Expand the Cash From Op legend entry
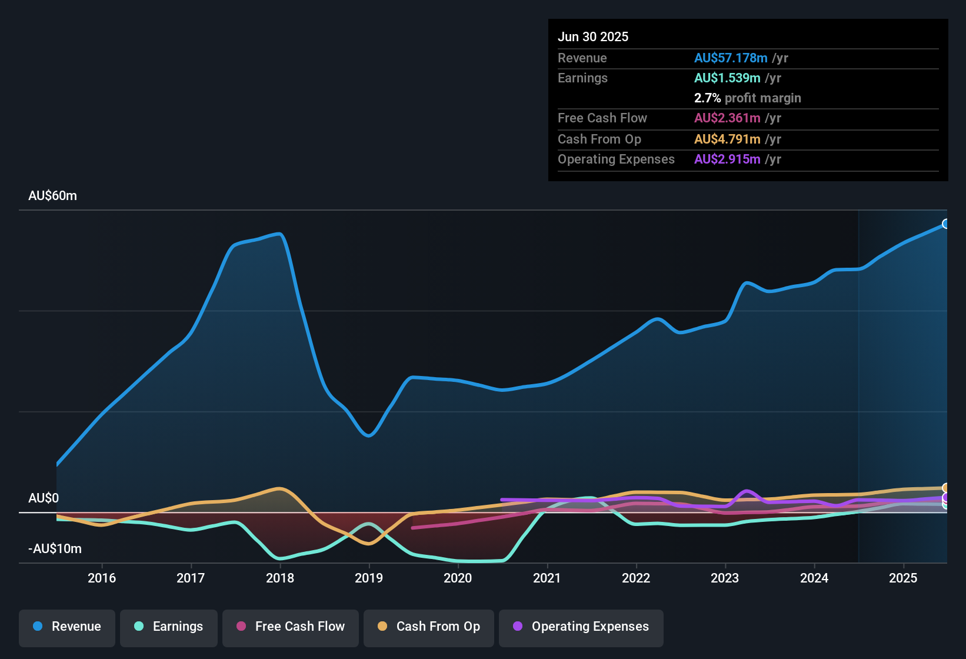Image resolution: width=966 pixels, height=659 pixels. (428, 627)
